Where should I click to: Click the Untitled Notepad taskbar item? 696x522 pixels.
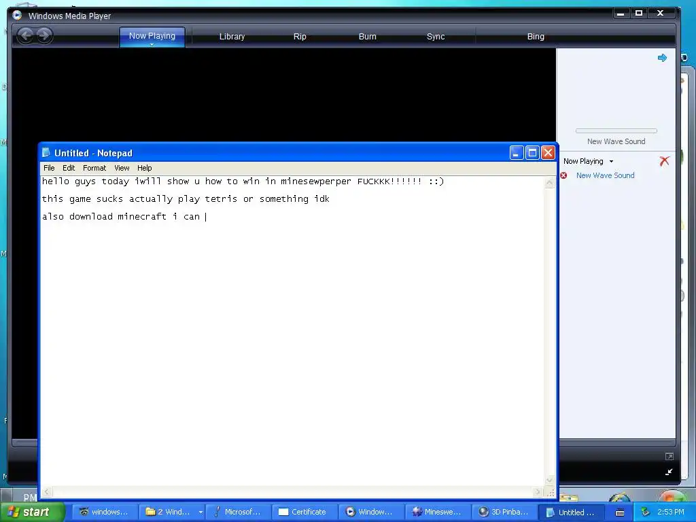pyautogui.click(x=571, y=512)
